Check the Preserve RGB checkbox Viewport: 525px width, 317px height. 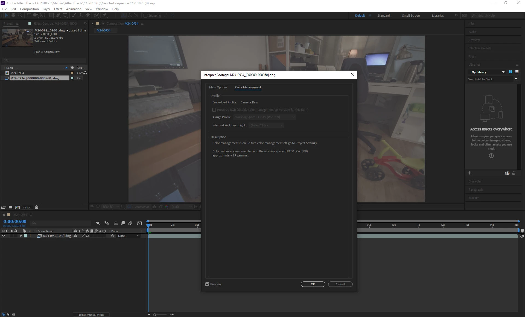tap(214, 110)
